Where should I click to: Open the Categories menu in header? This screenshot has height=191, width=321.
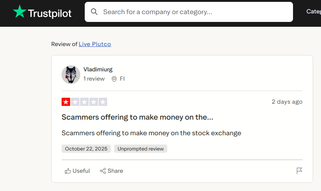click(x=314, y=12)
